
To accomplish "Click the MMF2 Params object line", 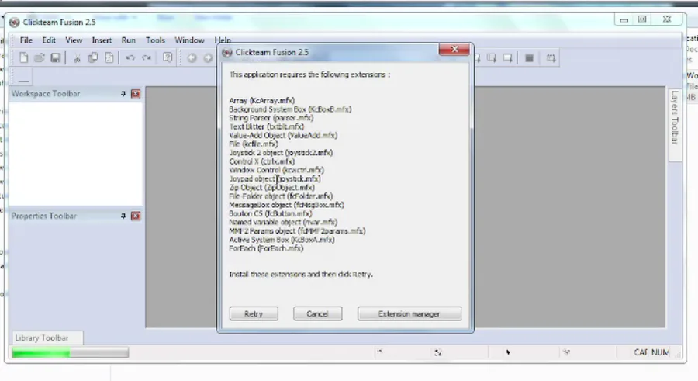I will (x=297, y=230).
